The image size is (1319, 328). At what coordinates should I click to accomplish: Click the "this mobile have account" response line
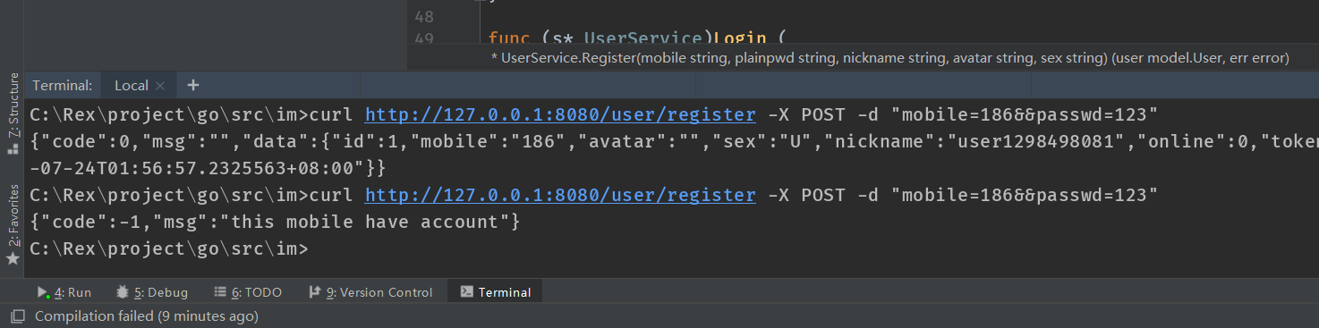275,222
